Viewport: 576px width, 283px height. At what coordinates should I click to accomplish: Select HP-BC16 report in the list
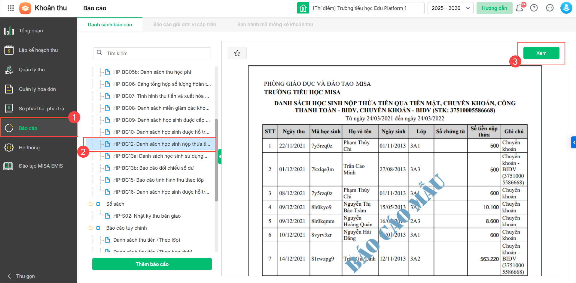point(161,192)
